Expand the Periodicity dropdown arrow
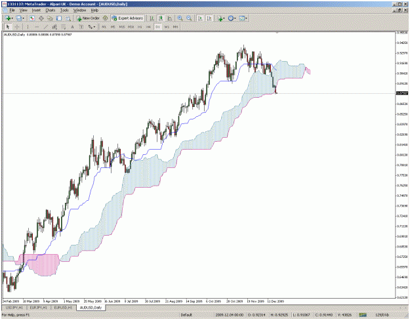410x319 pixels. point(235,18)
